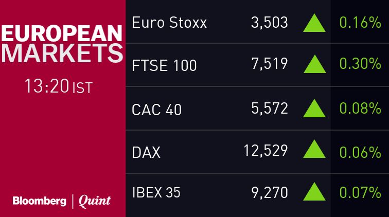The image size is (389, 217).
Task: Click the green up arrow beside CAC 40
Action: pos(314,109)
